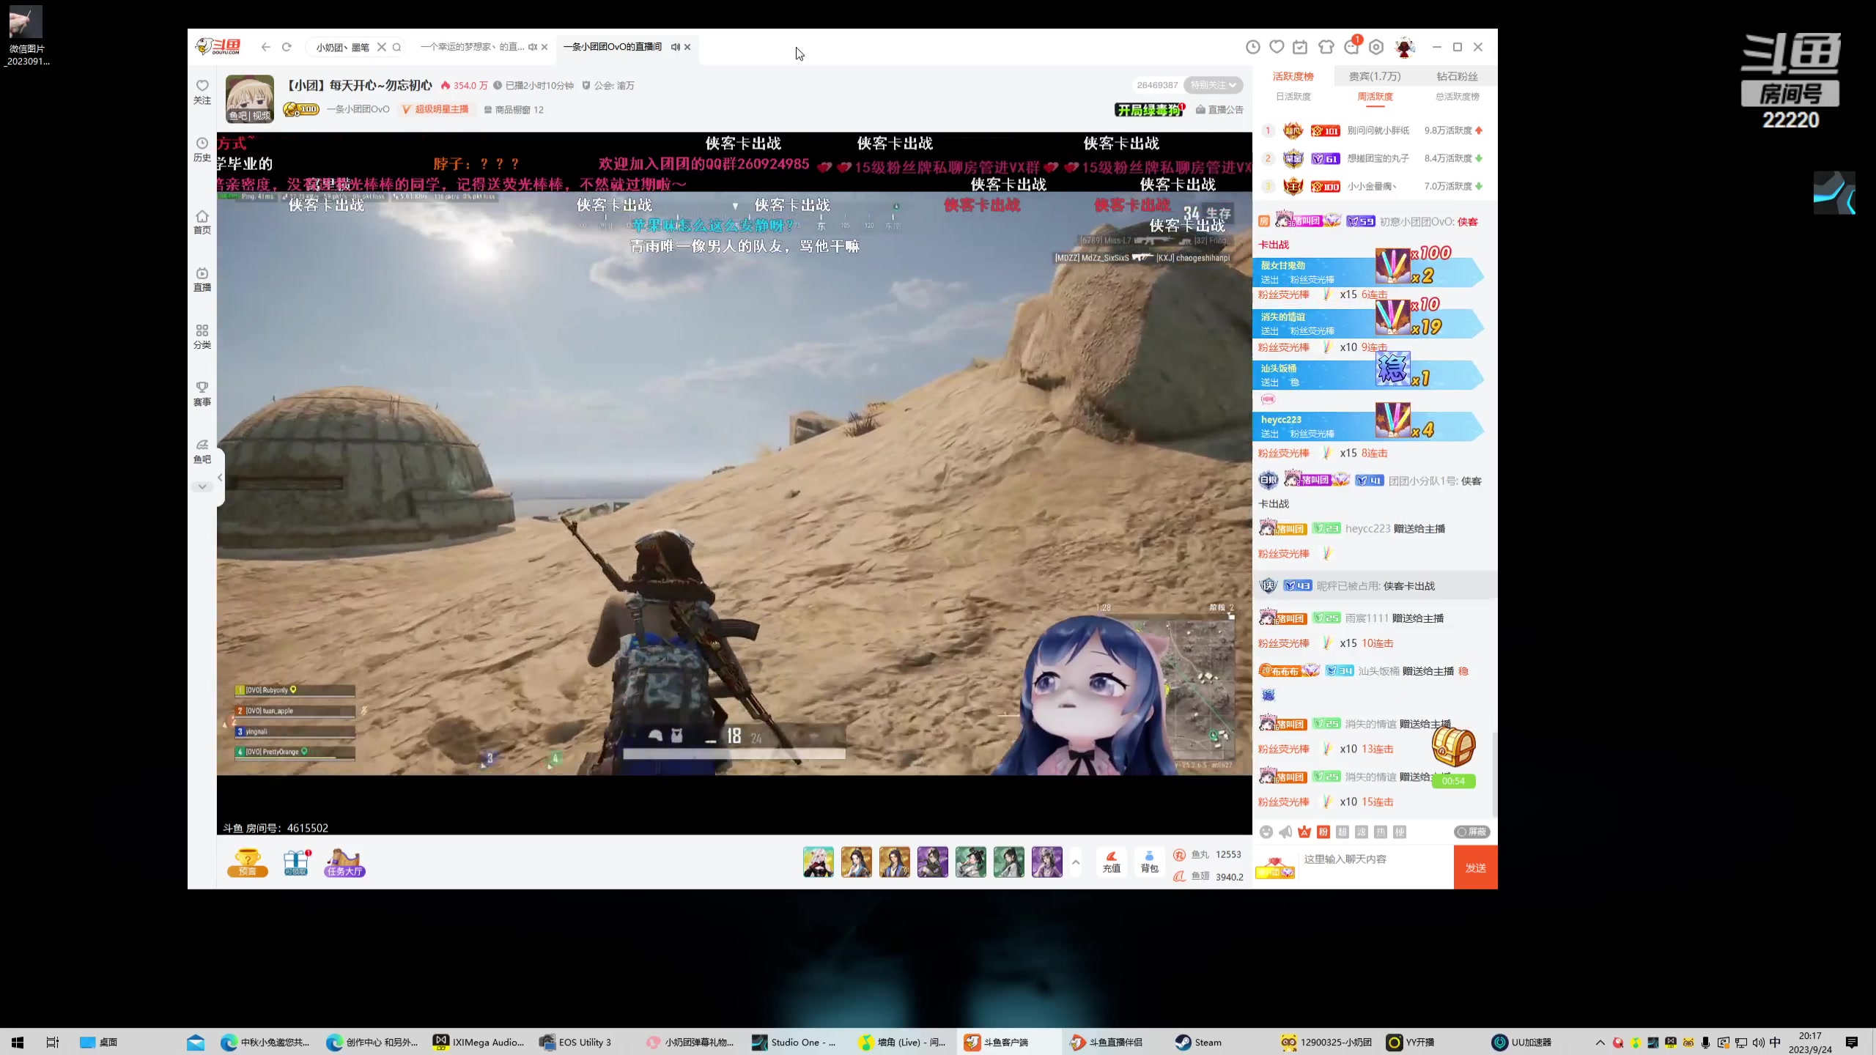Toggle 粉 fan danmaku option

point(1323,832)
